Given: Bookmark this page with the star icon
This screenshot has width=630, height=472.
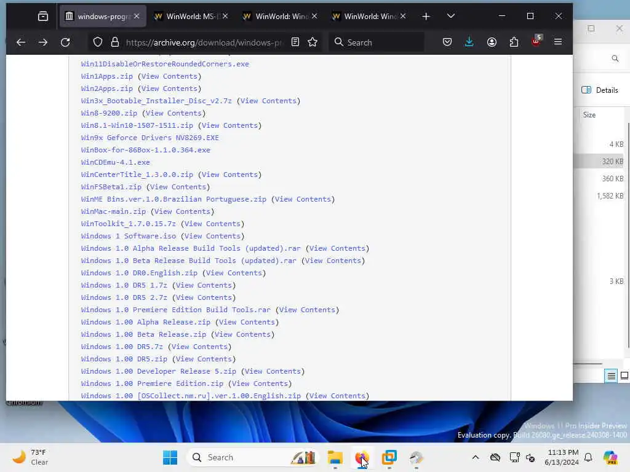Looking at the screenshot, I should (x=313, y=42).
